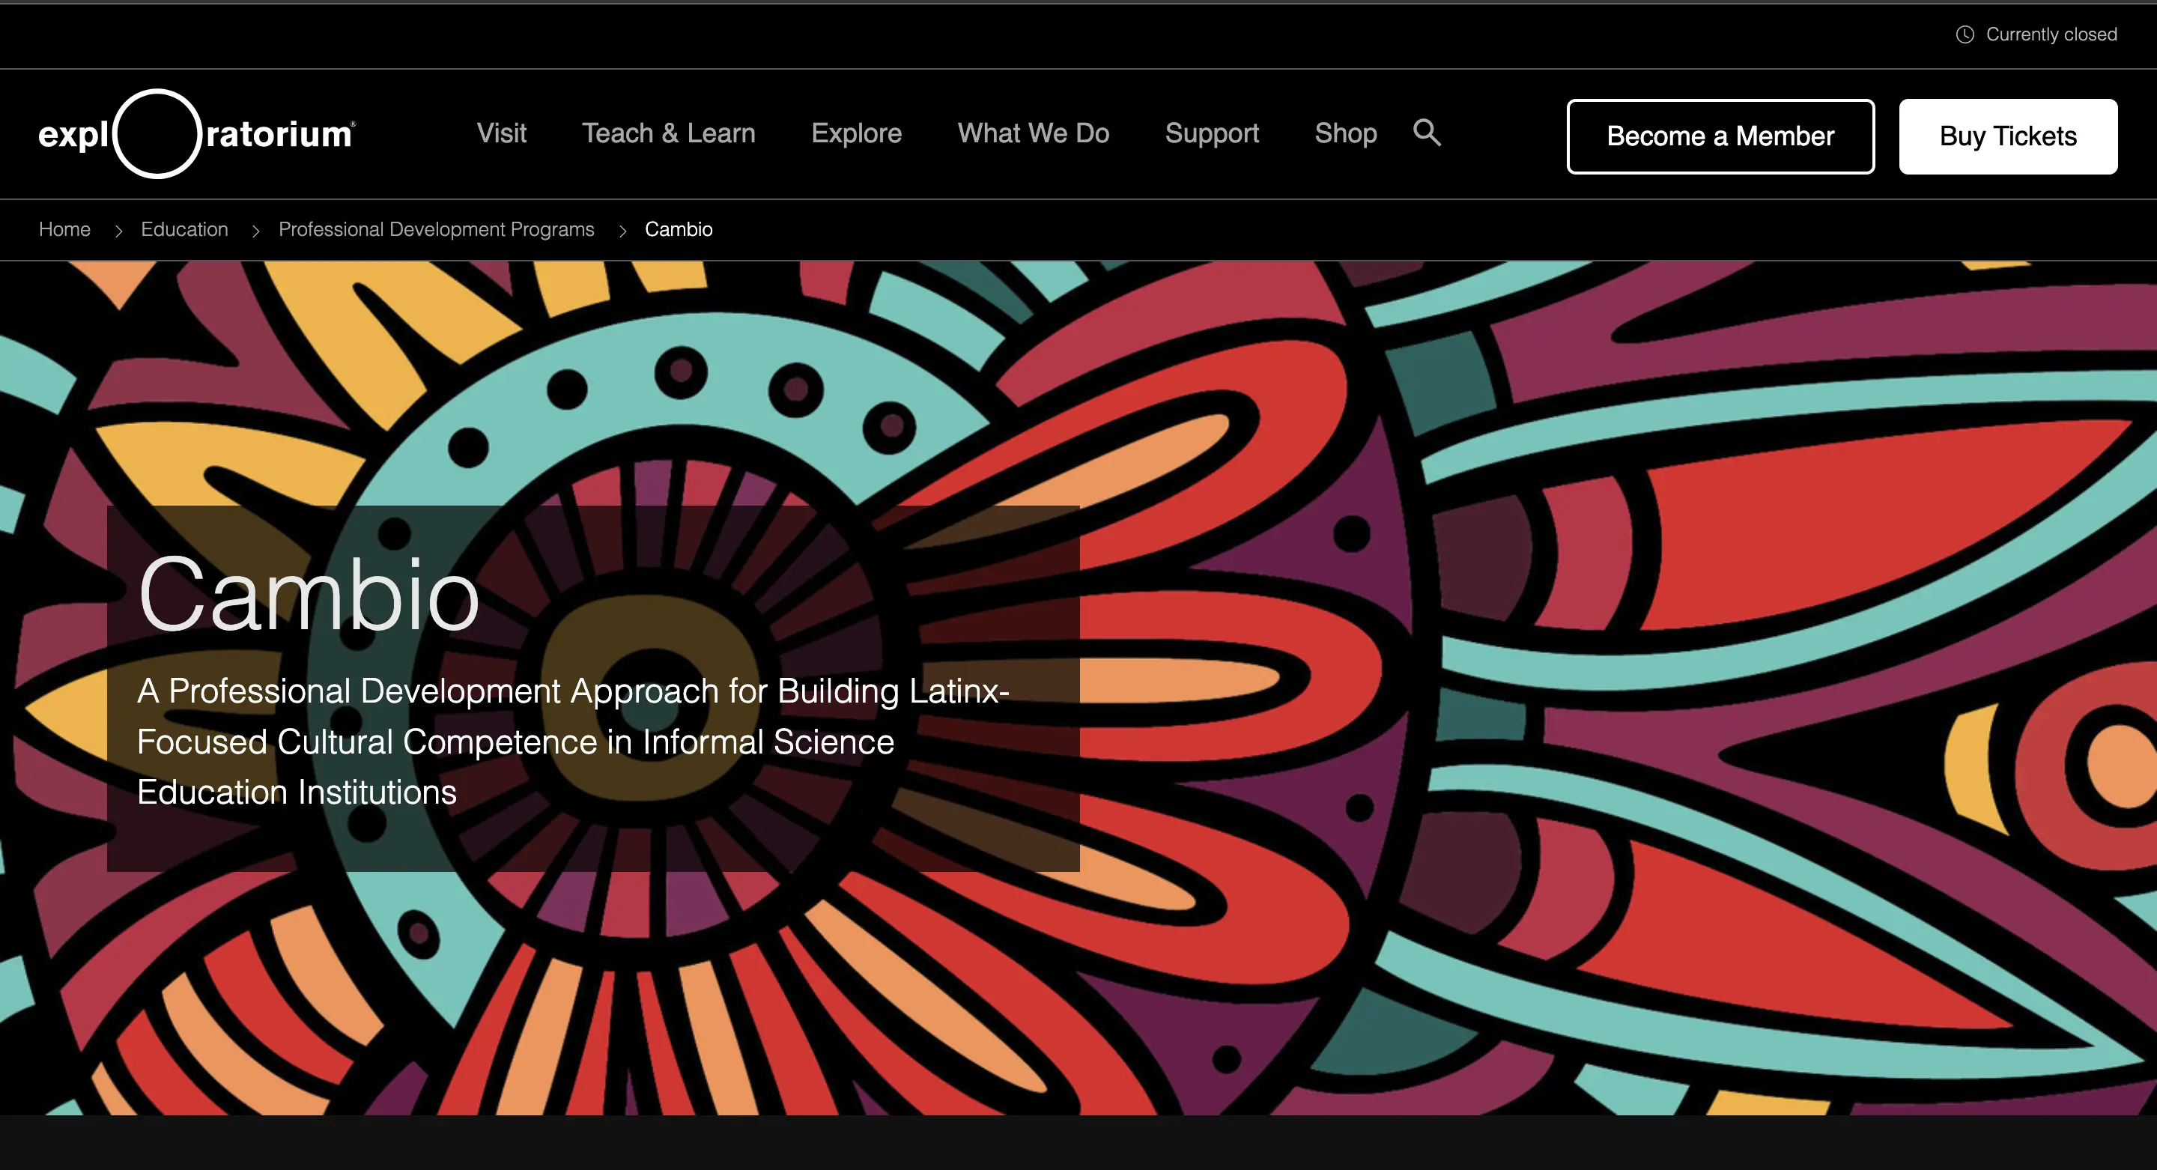
Task: Click the Buy Tickets button
Action: pyautogui.click(x=2008, y=136)
